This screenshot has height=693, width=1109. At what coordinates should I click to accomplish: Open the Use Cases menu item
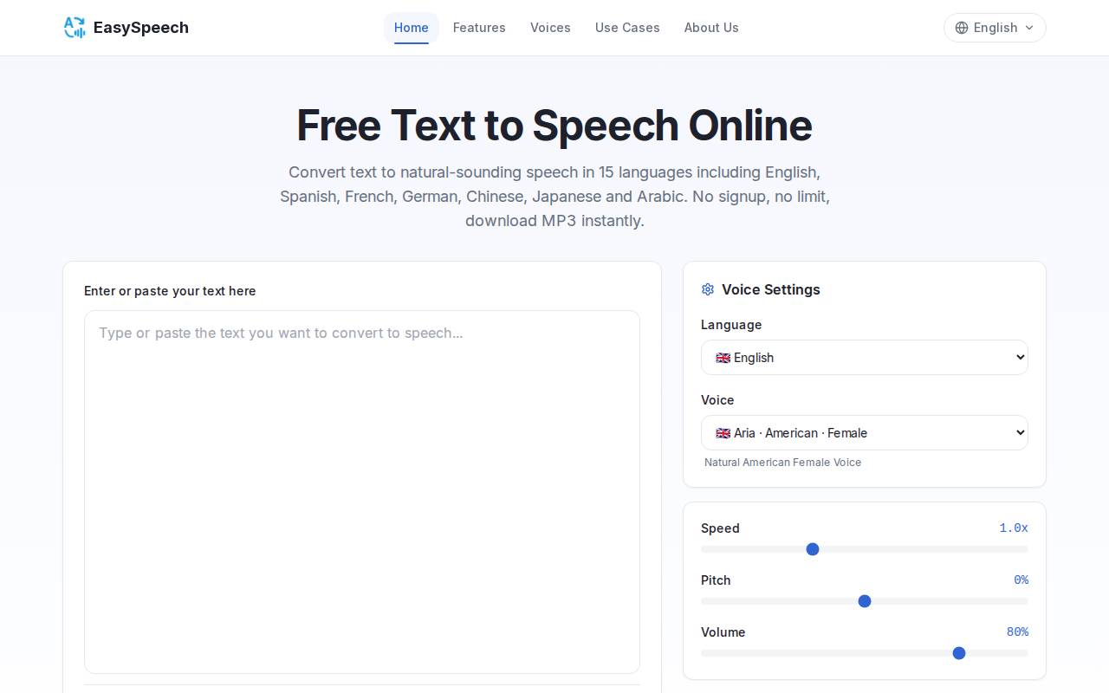pos(627,28)
